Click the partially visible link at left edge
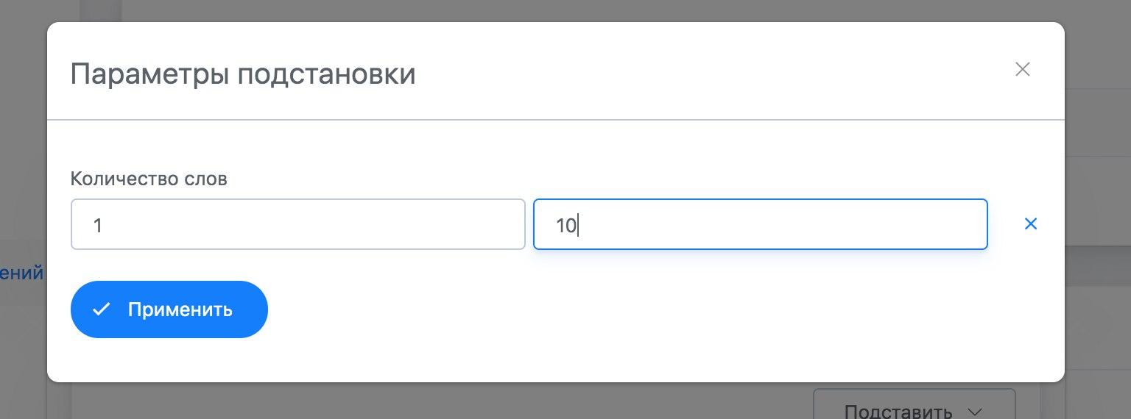This screenshot has height=419, width=1131. click(x=21, y=273)
